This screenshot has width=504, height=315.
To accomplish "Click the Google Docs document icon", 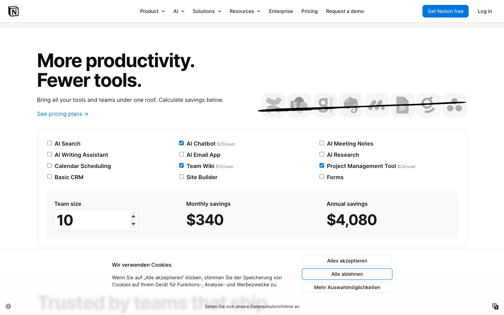I will [x=403, y=105].
